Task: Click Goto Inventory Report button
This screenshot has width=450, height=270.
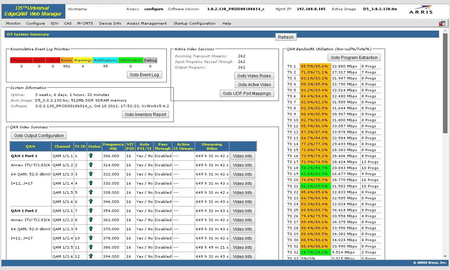Action: pyautogui.click(x=146, y=115)
